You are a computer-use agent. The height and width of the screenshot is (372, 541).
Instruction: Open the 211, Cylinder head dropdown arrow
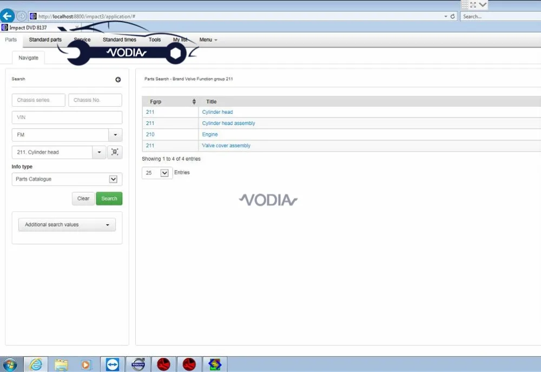pyautogui.click(x=99, y=152)
